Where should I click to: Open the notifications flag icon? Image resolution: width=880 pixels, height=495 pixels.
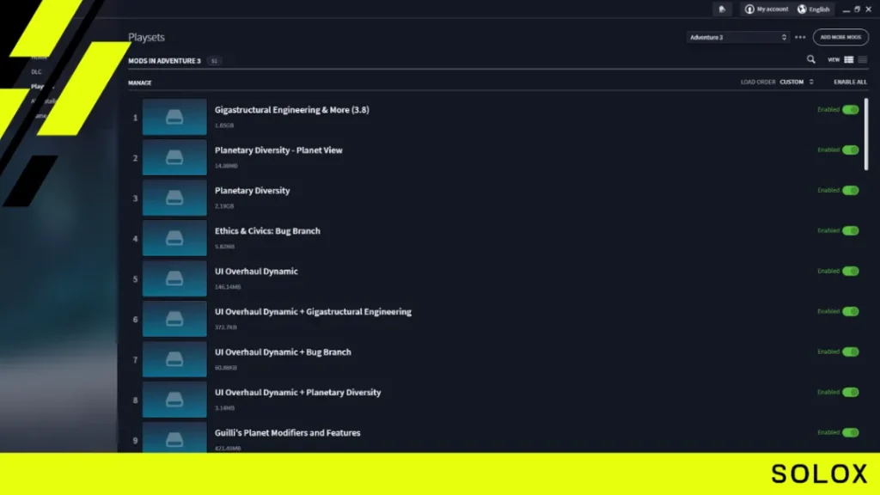722,9
